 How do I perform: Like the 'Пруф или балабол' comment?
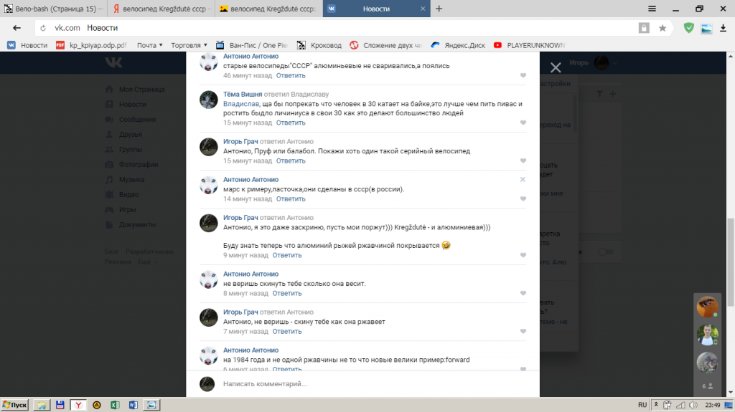[x=523, y=161]
